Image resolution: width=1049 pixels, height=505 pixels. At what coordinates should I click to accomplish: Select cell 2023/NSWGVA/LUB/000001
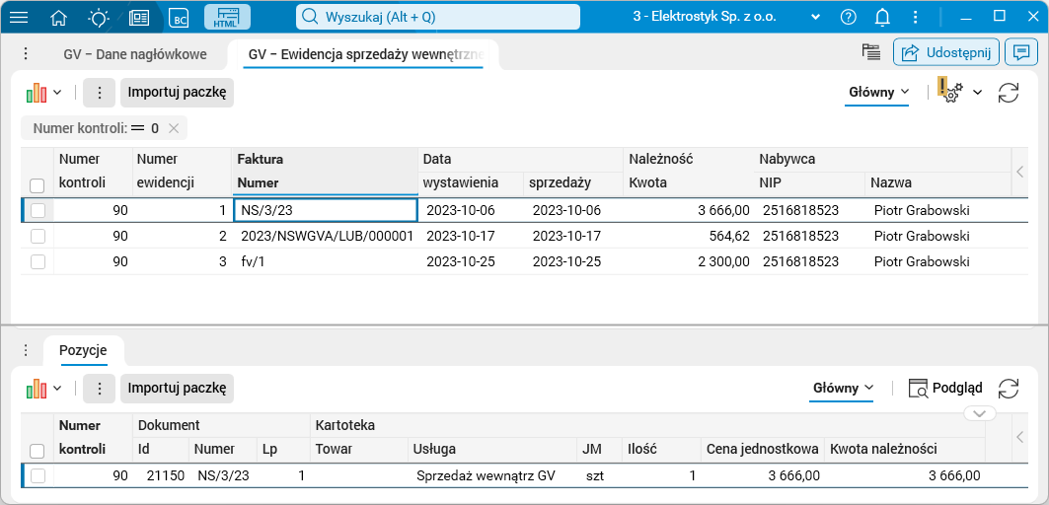pos(326,236)
